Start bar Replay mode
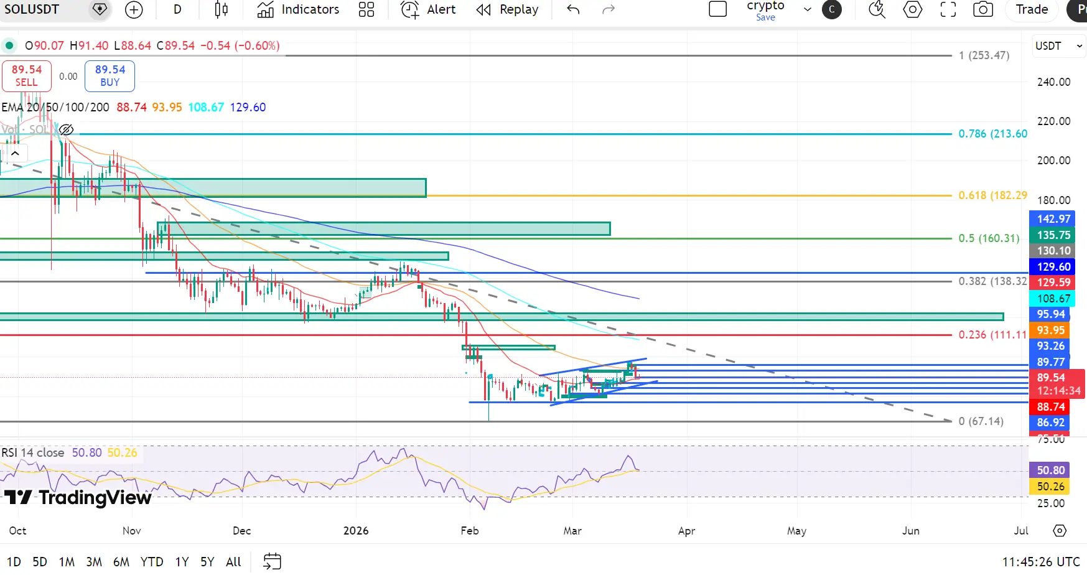This screenshot has height=575, width=1087. (507, 9)
